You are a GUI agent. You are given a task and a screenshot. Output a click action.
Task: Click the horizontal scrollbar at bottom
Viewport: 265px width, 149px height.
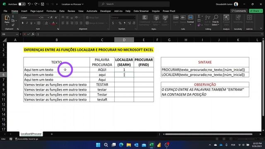[x=209, y=134]
